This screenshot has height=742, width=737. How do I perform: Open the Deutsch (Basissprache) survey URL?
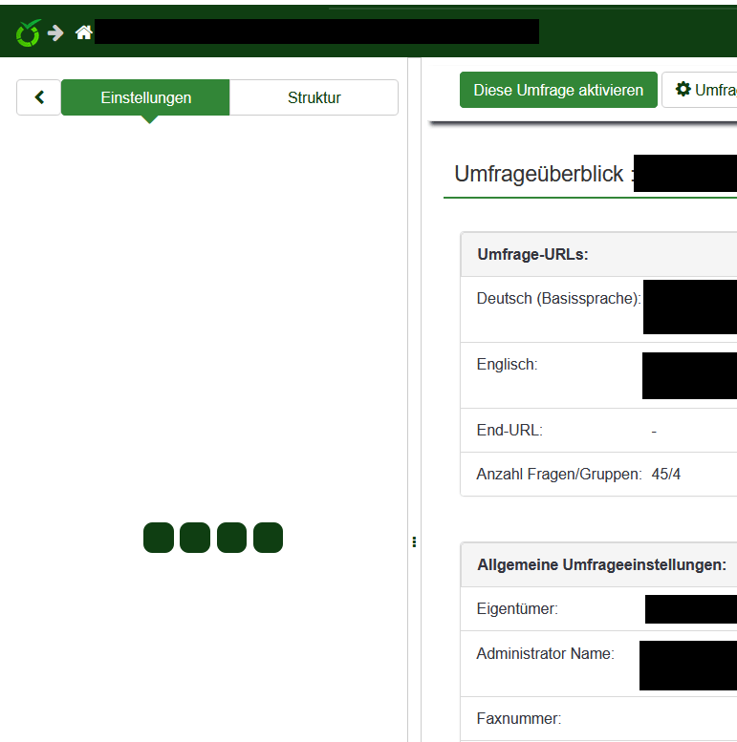(689, 307)
